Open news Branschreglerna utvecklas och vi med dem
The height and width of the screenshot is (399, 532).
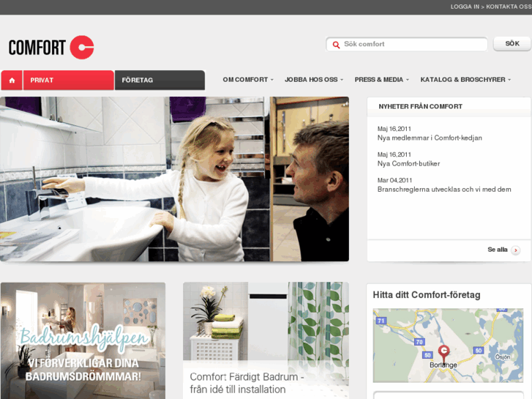[x=444, y=190]
